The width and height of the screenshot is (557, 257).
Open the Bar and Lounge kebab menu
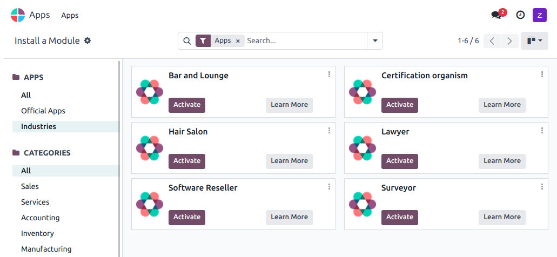click(329, 75)
